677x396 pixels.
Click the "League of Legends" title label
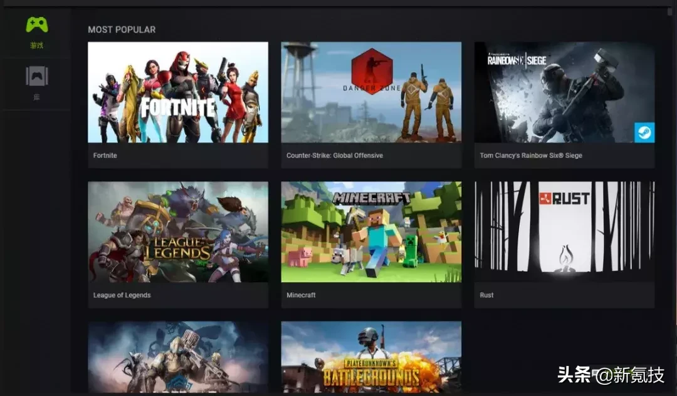(x=122, y=295)
